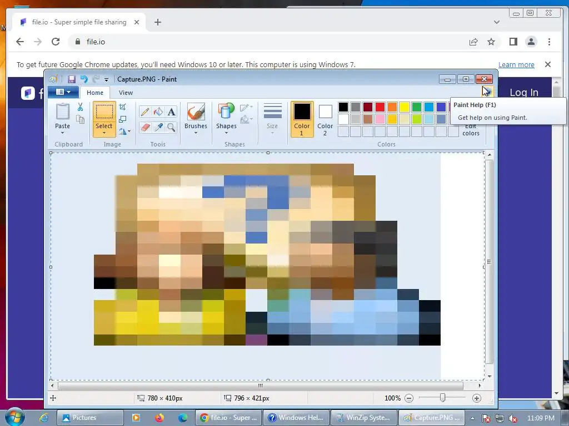Select the Color 1 button
The image size is (569, 426).
click(x=302, y=119)
